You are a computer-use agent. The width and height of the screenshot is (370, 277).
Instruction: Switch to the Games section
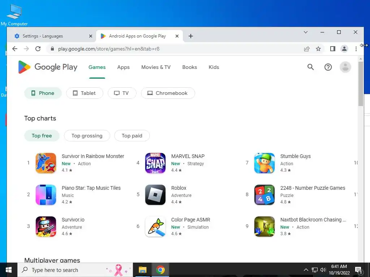pos(97,67)
